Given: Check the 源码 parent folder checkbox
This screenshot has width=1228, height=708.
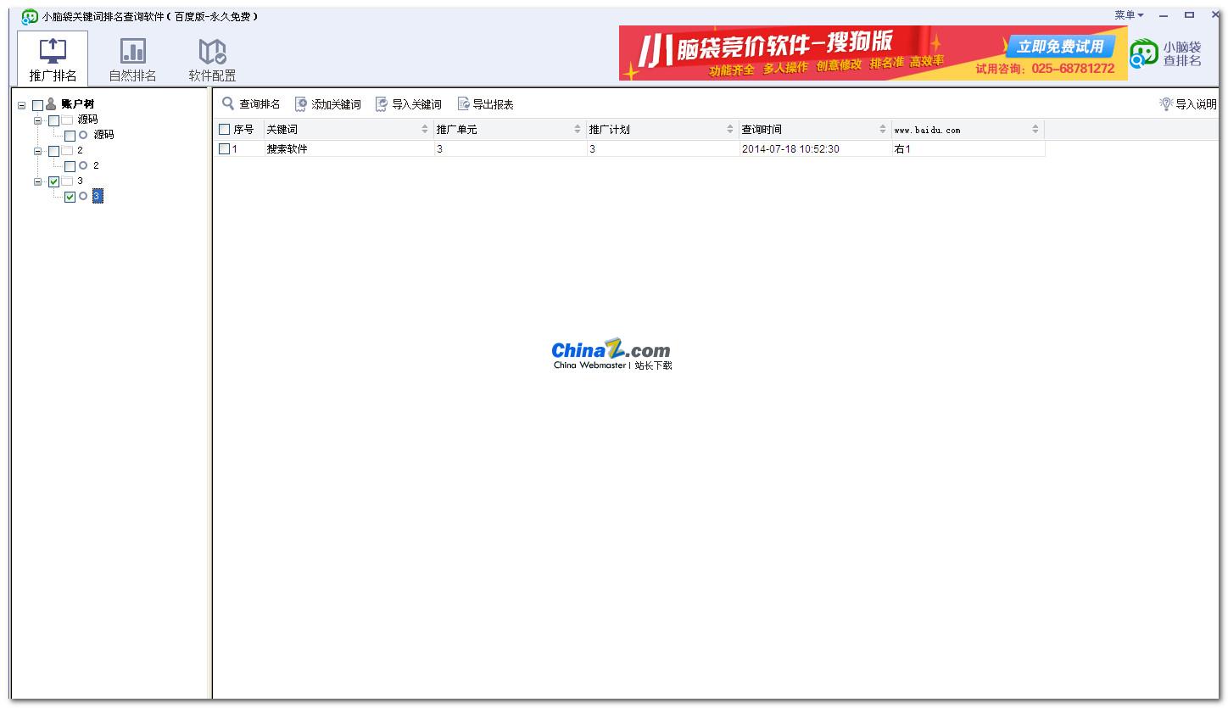Looking at the screenshot, I should [x=53, y=120].
